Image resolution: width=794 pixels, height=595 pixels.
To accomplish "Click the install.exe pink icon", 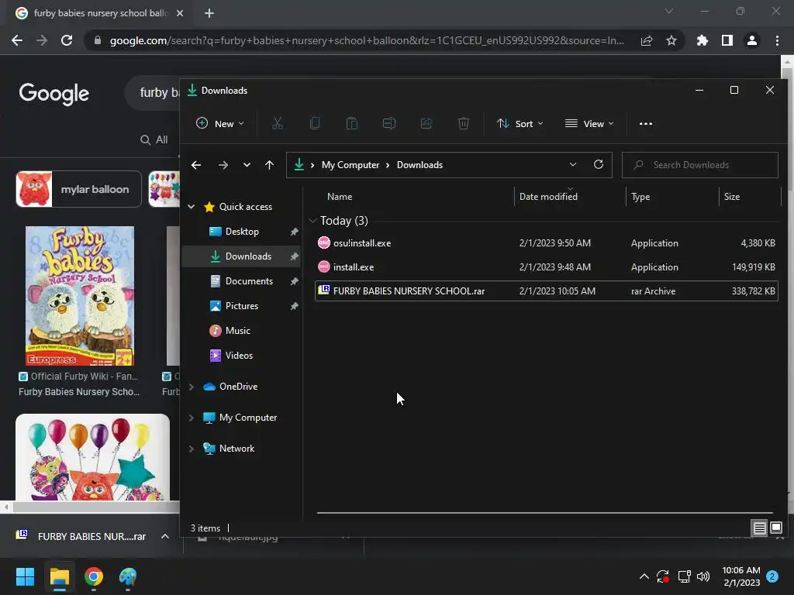I will (x=323, y=267).
